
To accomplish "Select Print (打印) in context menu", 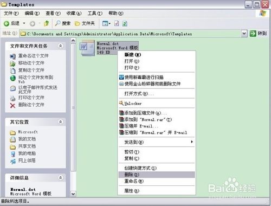I will point(157,68).
